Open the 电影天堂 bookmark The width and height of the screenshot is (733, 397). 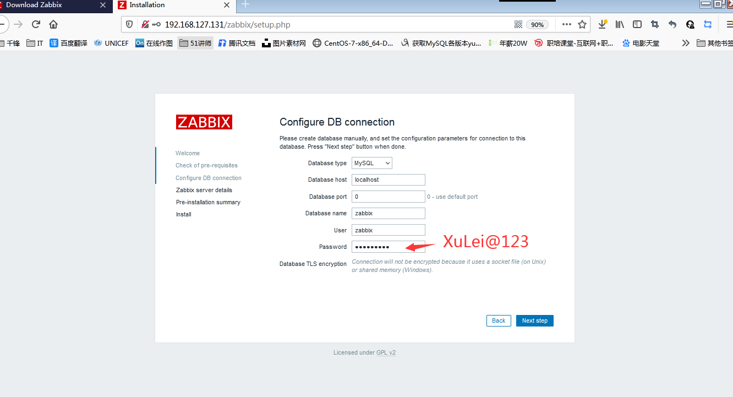click(641, 43)
